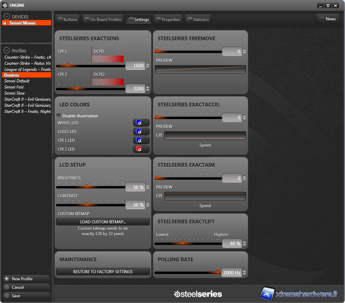345x303 pixels.
Task: Open the Wheel LED color dropdown
Action: [141, 123]
